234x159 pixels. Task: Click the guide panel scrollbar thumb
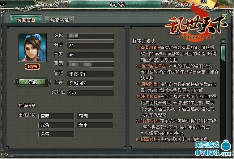coord(223,53)
